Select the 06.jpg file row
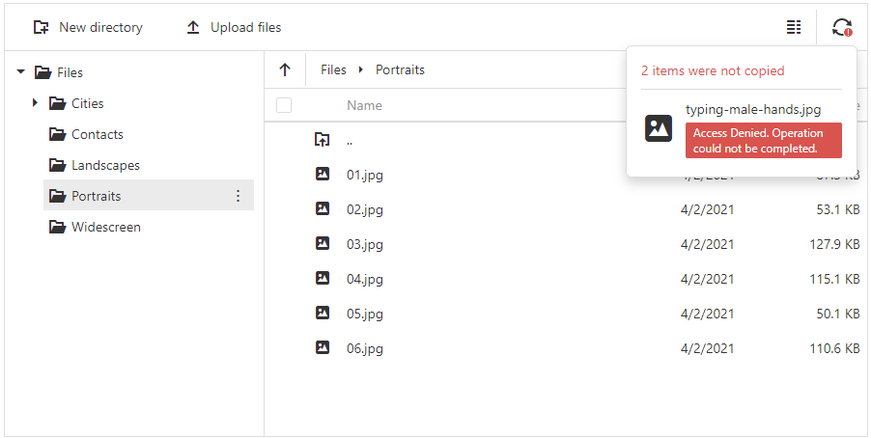Screen dimensions: 871x438 click(483, 348)
